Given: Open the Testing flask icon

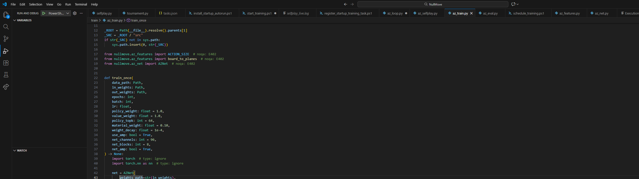Looking at the screenshot, I should click(x=6, y=75).
